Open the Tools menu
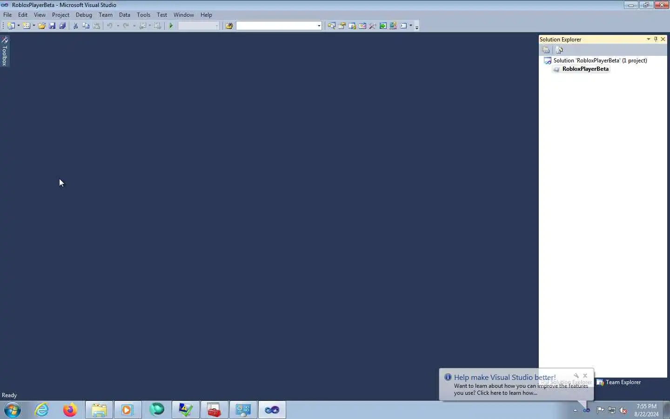This screenshot has width=670, height=419. pos(143,15)
